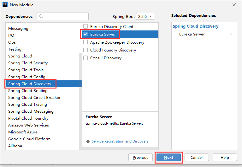Screen dimensions: 242x167
Task: Click the search magnifier icon in Dependencies field
Action: click(41, 16)
